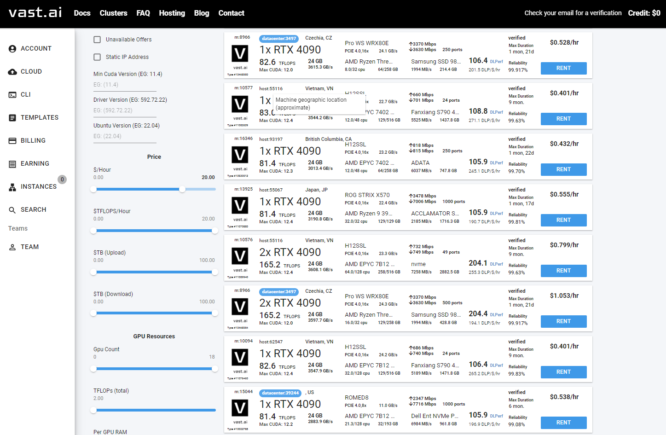666x435 pixels.
Task: Click the TFLOPs (total) slider left handle
Action: [x=93, y=410]
